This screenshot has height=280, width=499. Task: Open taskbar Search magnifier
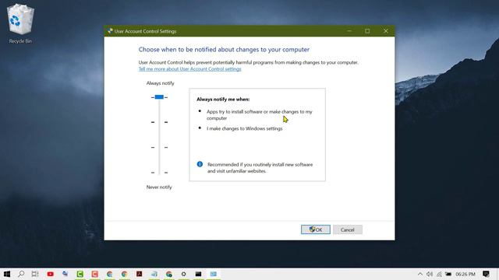tap(21, 274)
